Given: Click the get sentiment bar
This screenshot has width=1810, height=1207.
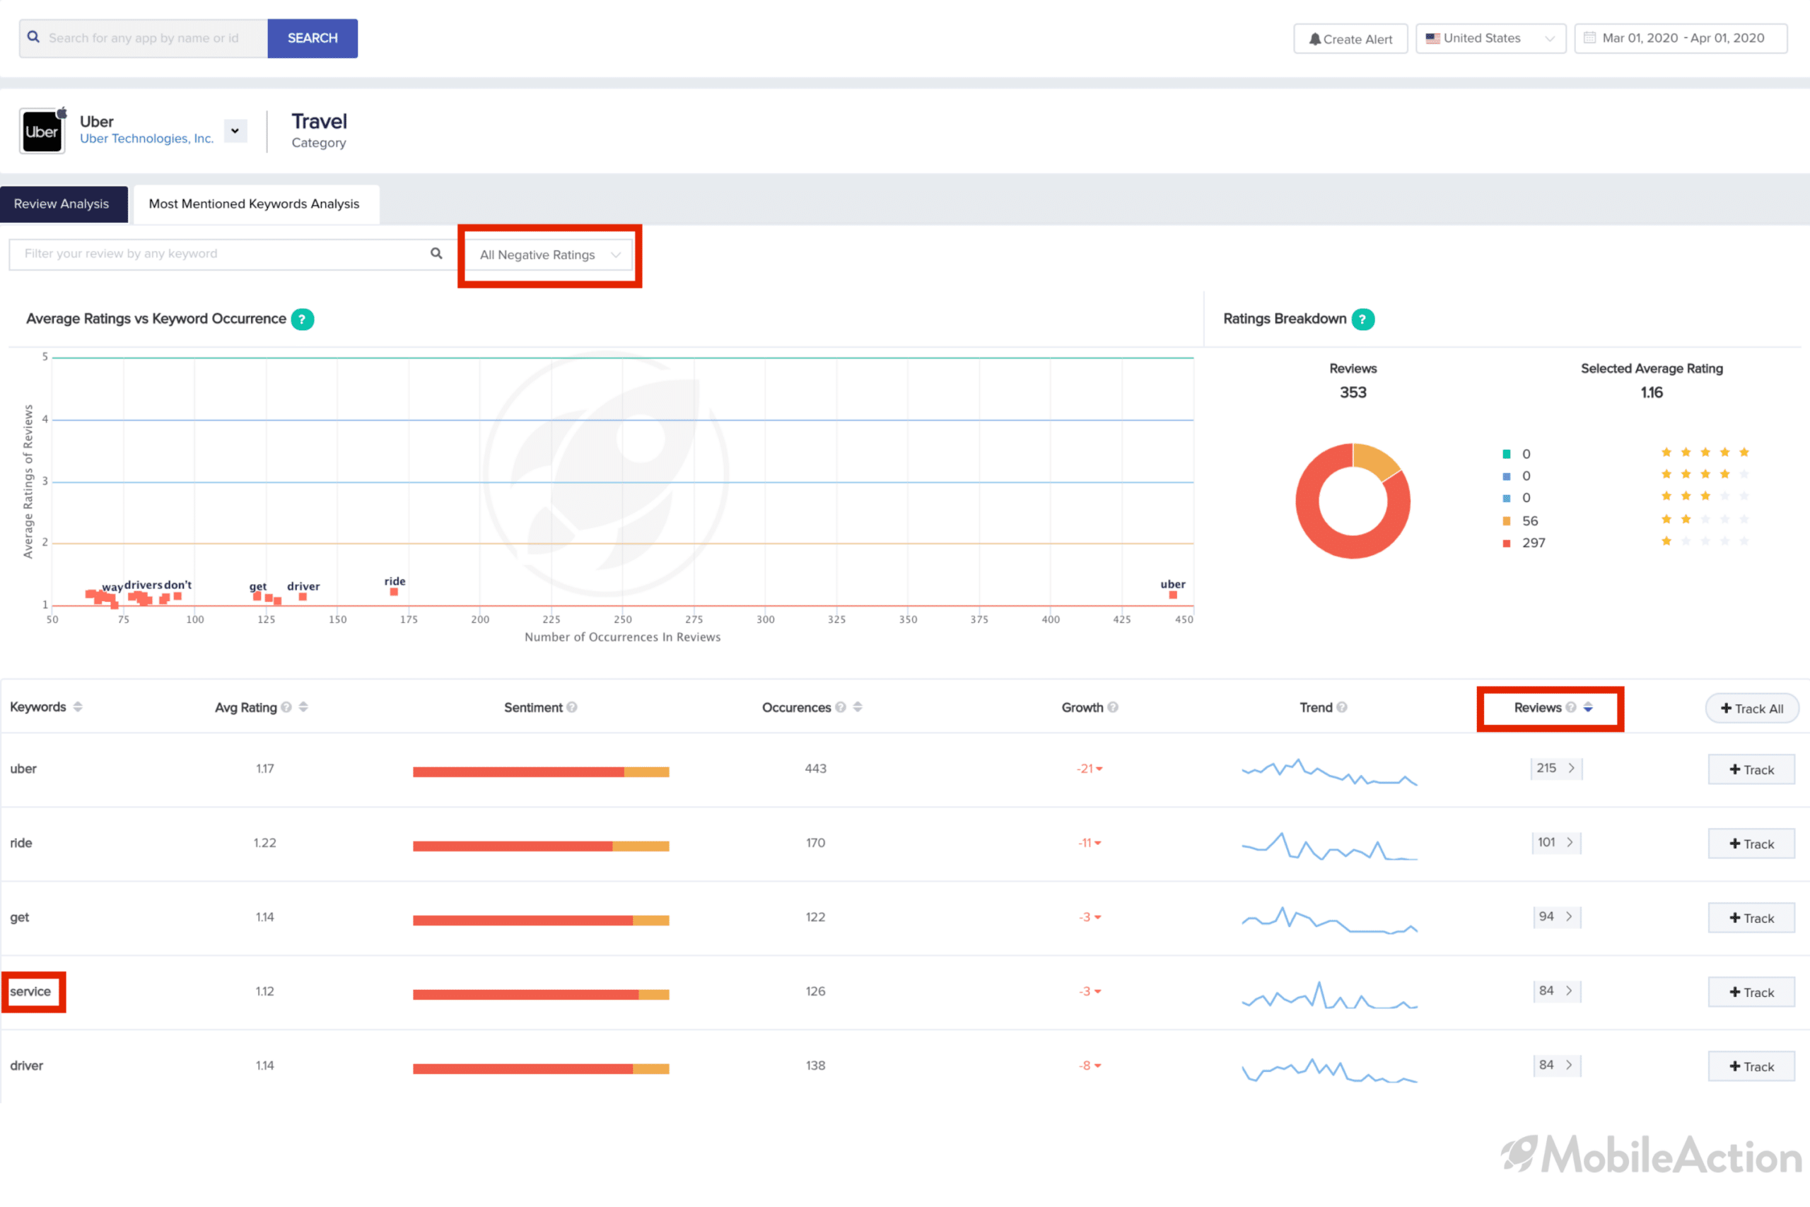Looking at the screenshot, I should [541, 920].
